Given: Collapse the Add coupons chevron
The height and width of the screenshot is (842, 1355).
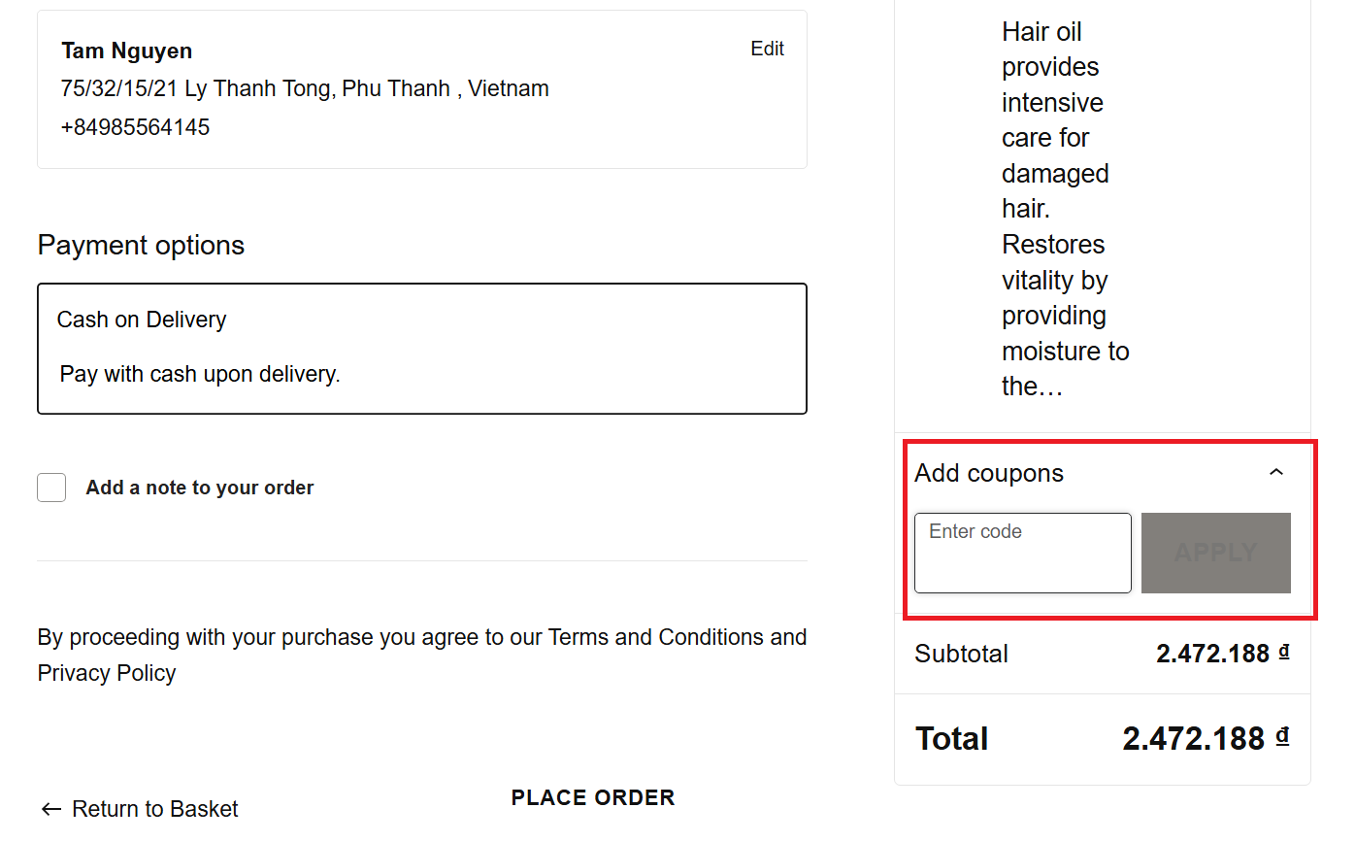Looking at the screenshot, I should tap(1276, 473).
